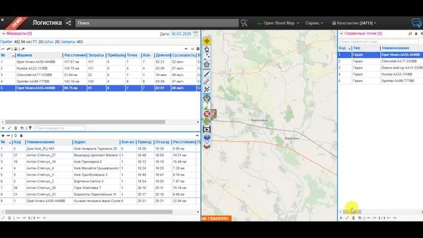
Task: Select point row Дом Київ_РЦ №3
Action: pyautogui.click(x=100, y=149)
